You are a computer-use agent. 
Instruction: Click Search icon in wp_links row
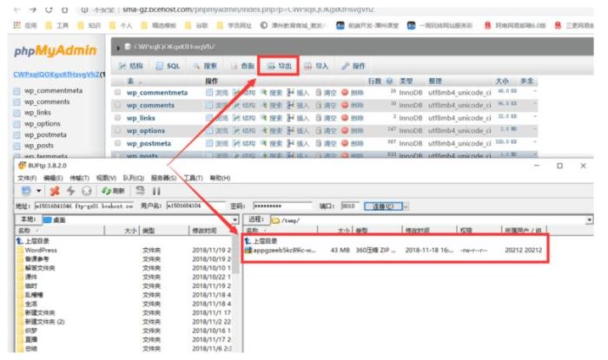tap(264, 118)
